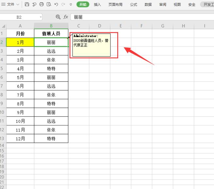Click the magnifier zoom icon near formula bar
The height and width of the screenshot is (189, 214).
[x=58, y=17]
